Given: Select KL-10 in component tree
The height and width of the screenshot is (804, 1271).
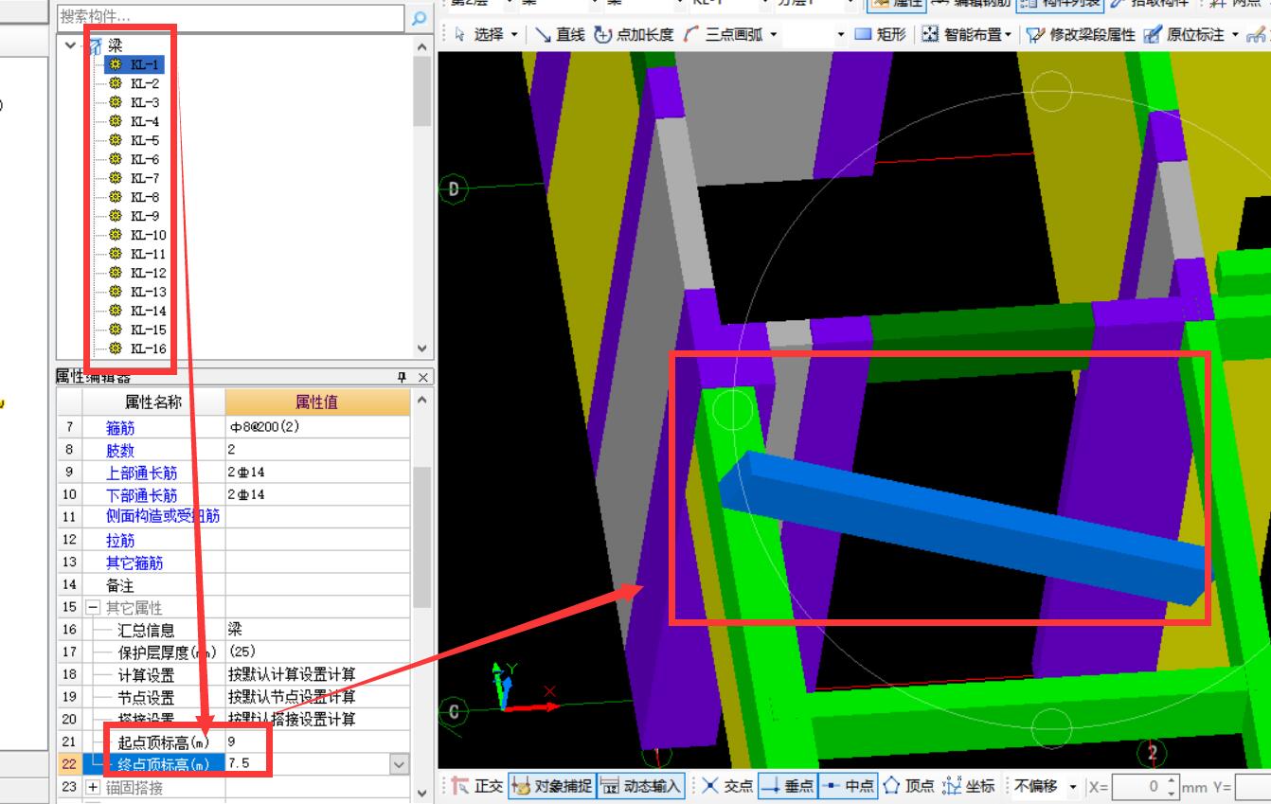Looking at the screenshot, I should point(149,235).
